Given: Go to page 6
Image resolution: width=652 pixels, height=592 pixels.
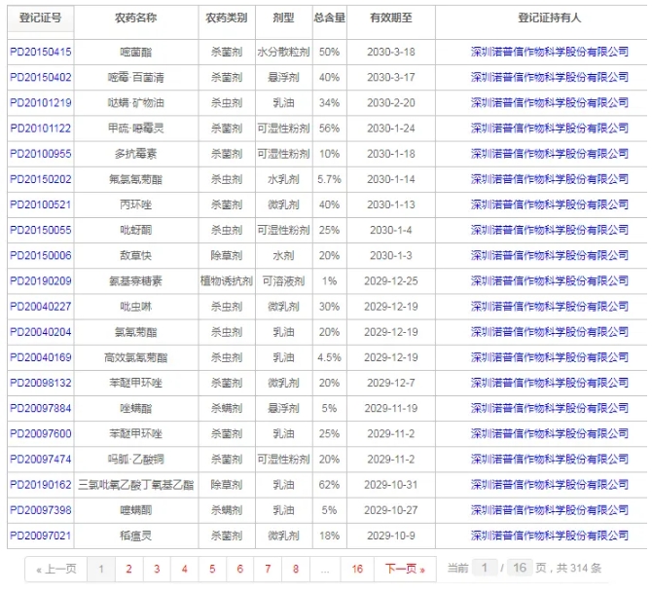Looking at the screenshot, I should pos(240,569).
